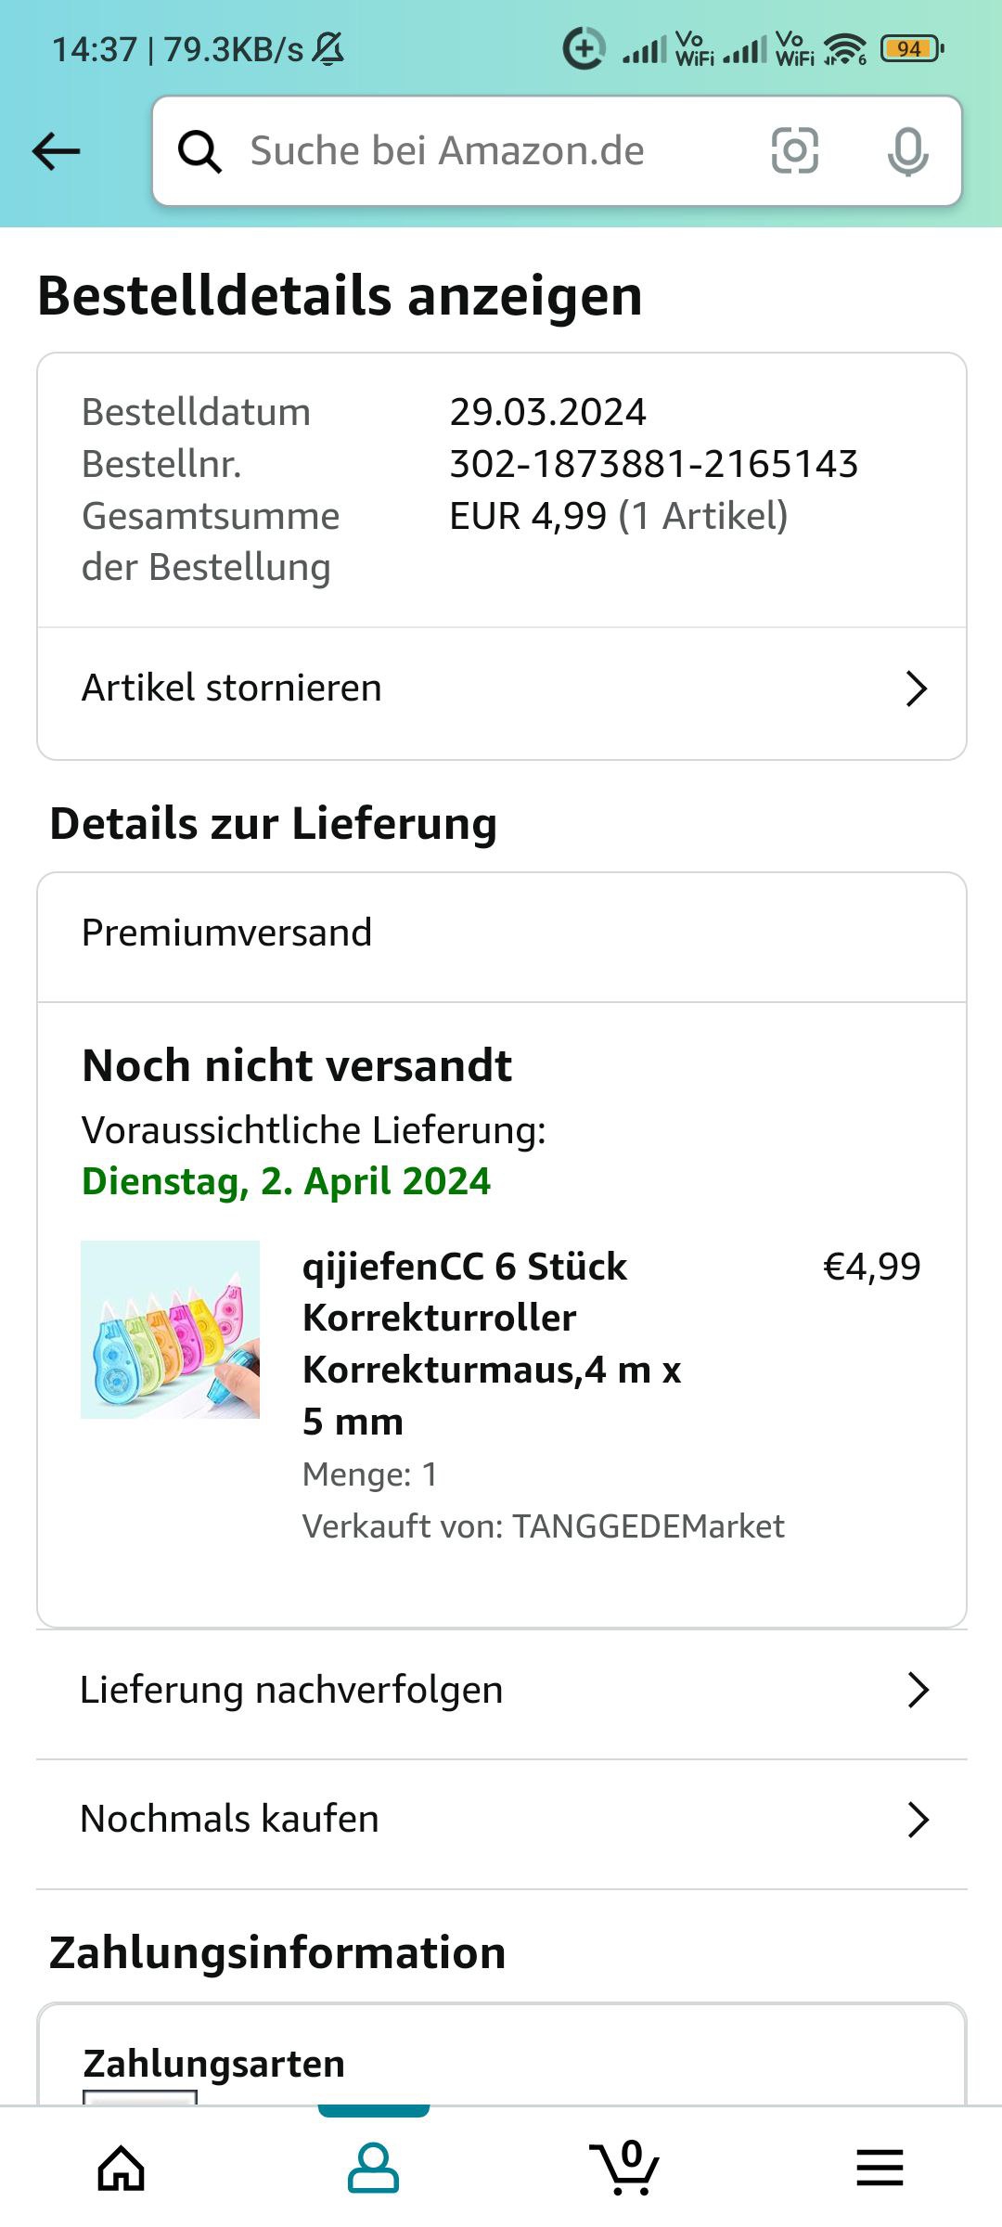The width and height of the screenshot is (1002, 2227).
Task: Open the shopping cart icon
Action: pos(625,2168)
